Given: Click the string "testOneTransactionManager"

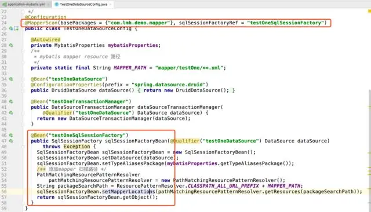Looking at the screenshot, I should [x=89, y=101].
